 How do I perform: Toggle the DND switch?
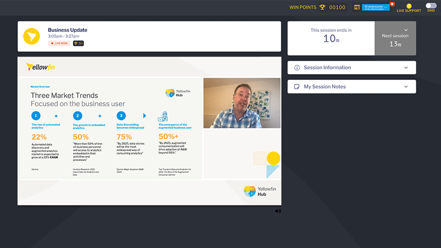point(431,6)
